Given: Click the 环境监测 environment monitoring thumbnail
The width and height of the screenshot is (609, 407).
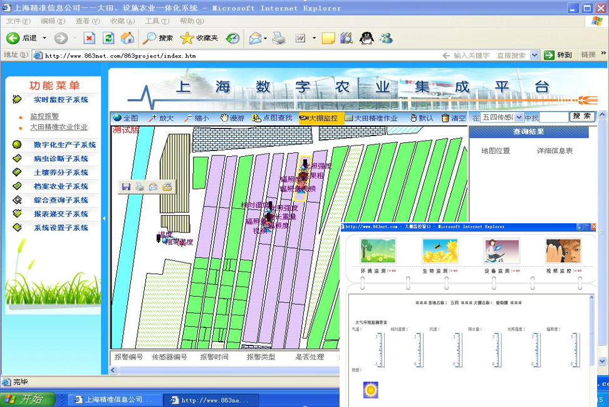Looking at the screenshot, I should (x=378, y=251).
